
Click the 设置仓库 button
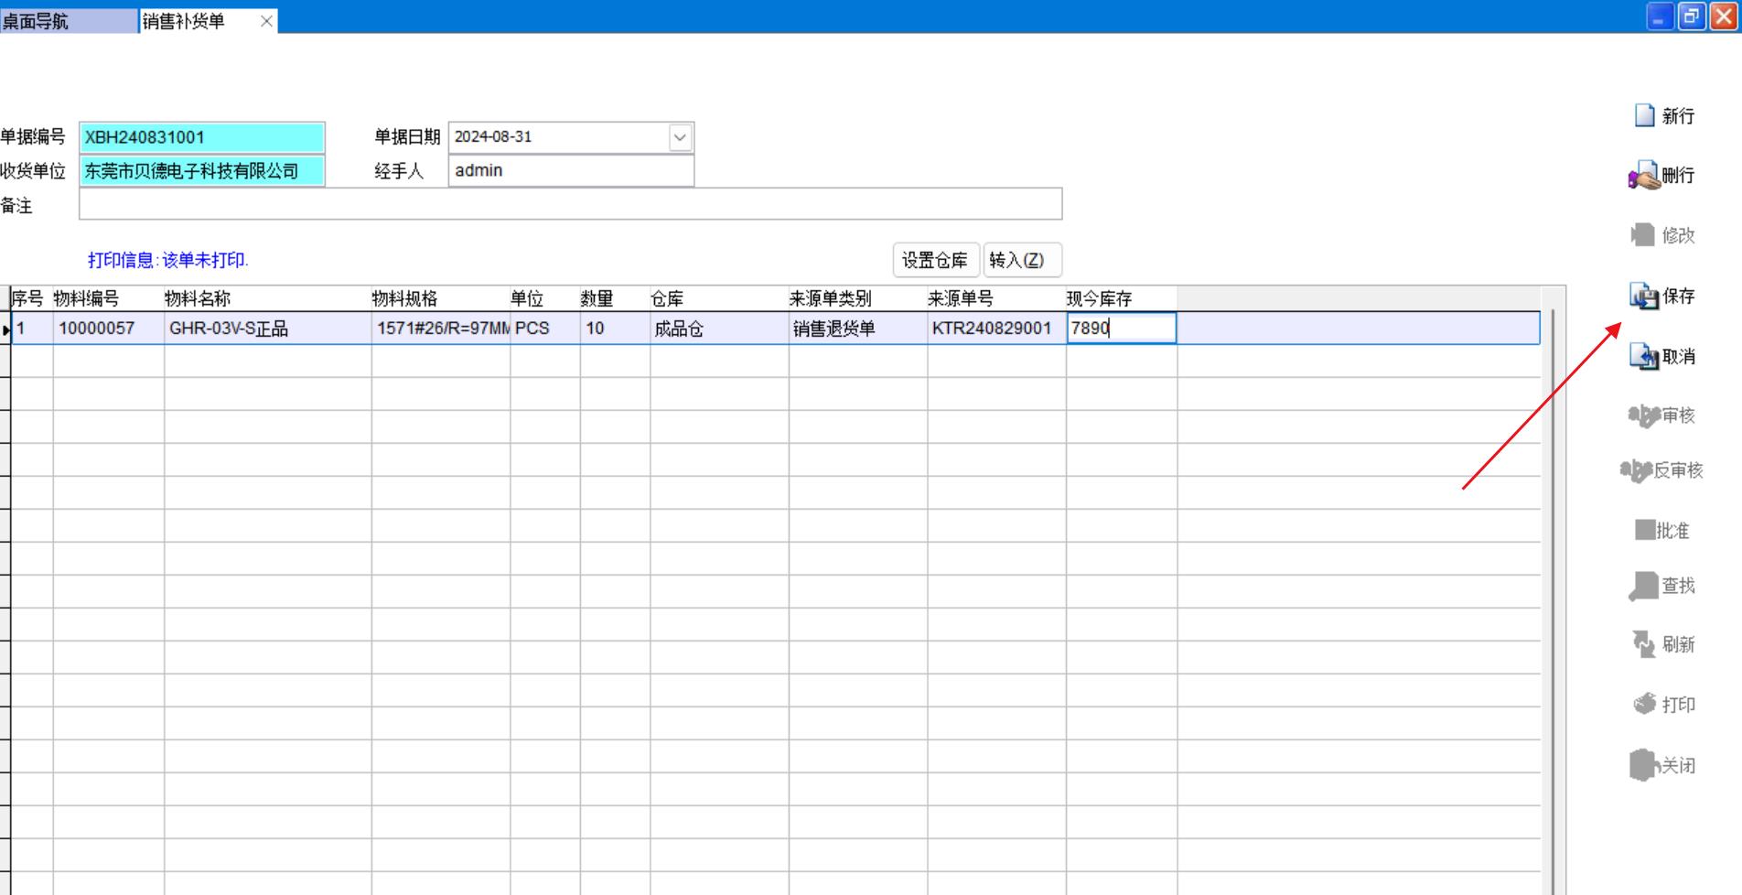934,260
